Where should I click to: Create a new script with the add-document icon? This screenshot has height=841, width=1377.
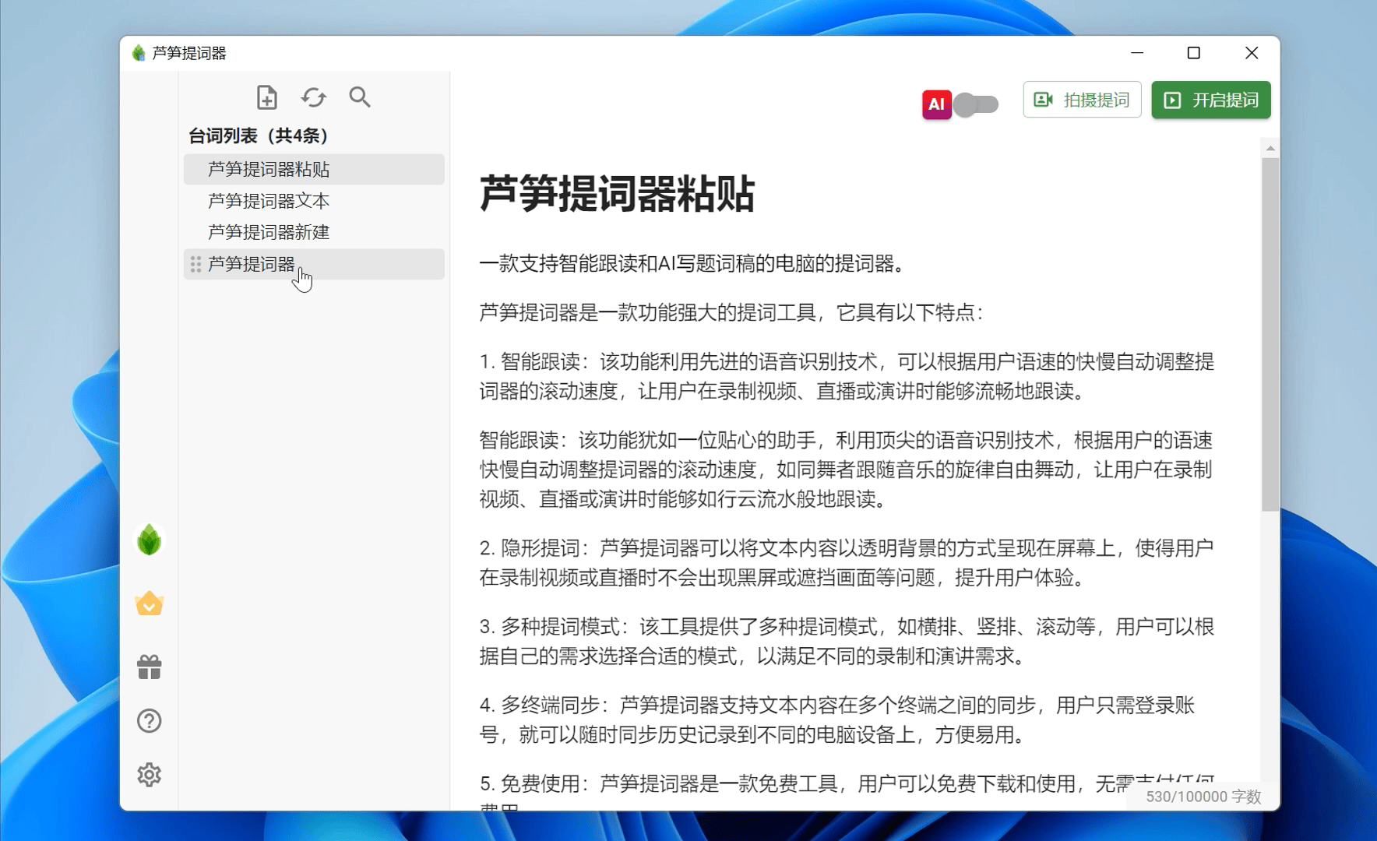click(x=267, y=97)
